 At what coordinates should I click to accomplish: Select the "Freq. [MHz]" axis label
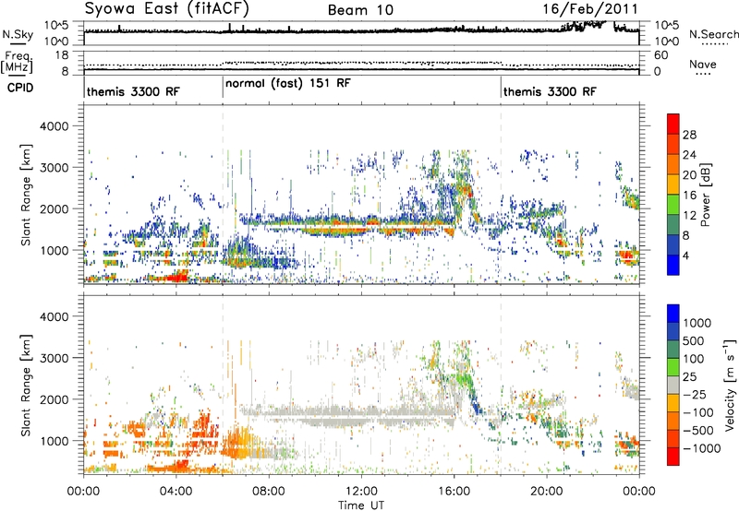[17, 62]
